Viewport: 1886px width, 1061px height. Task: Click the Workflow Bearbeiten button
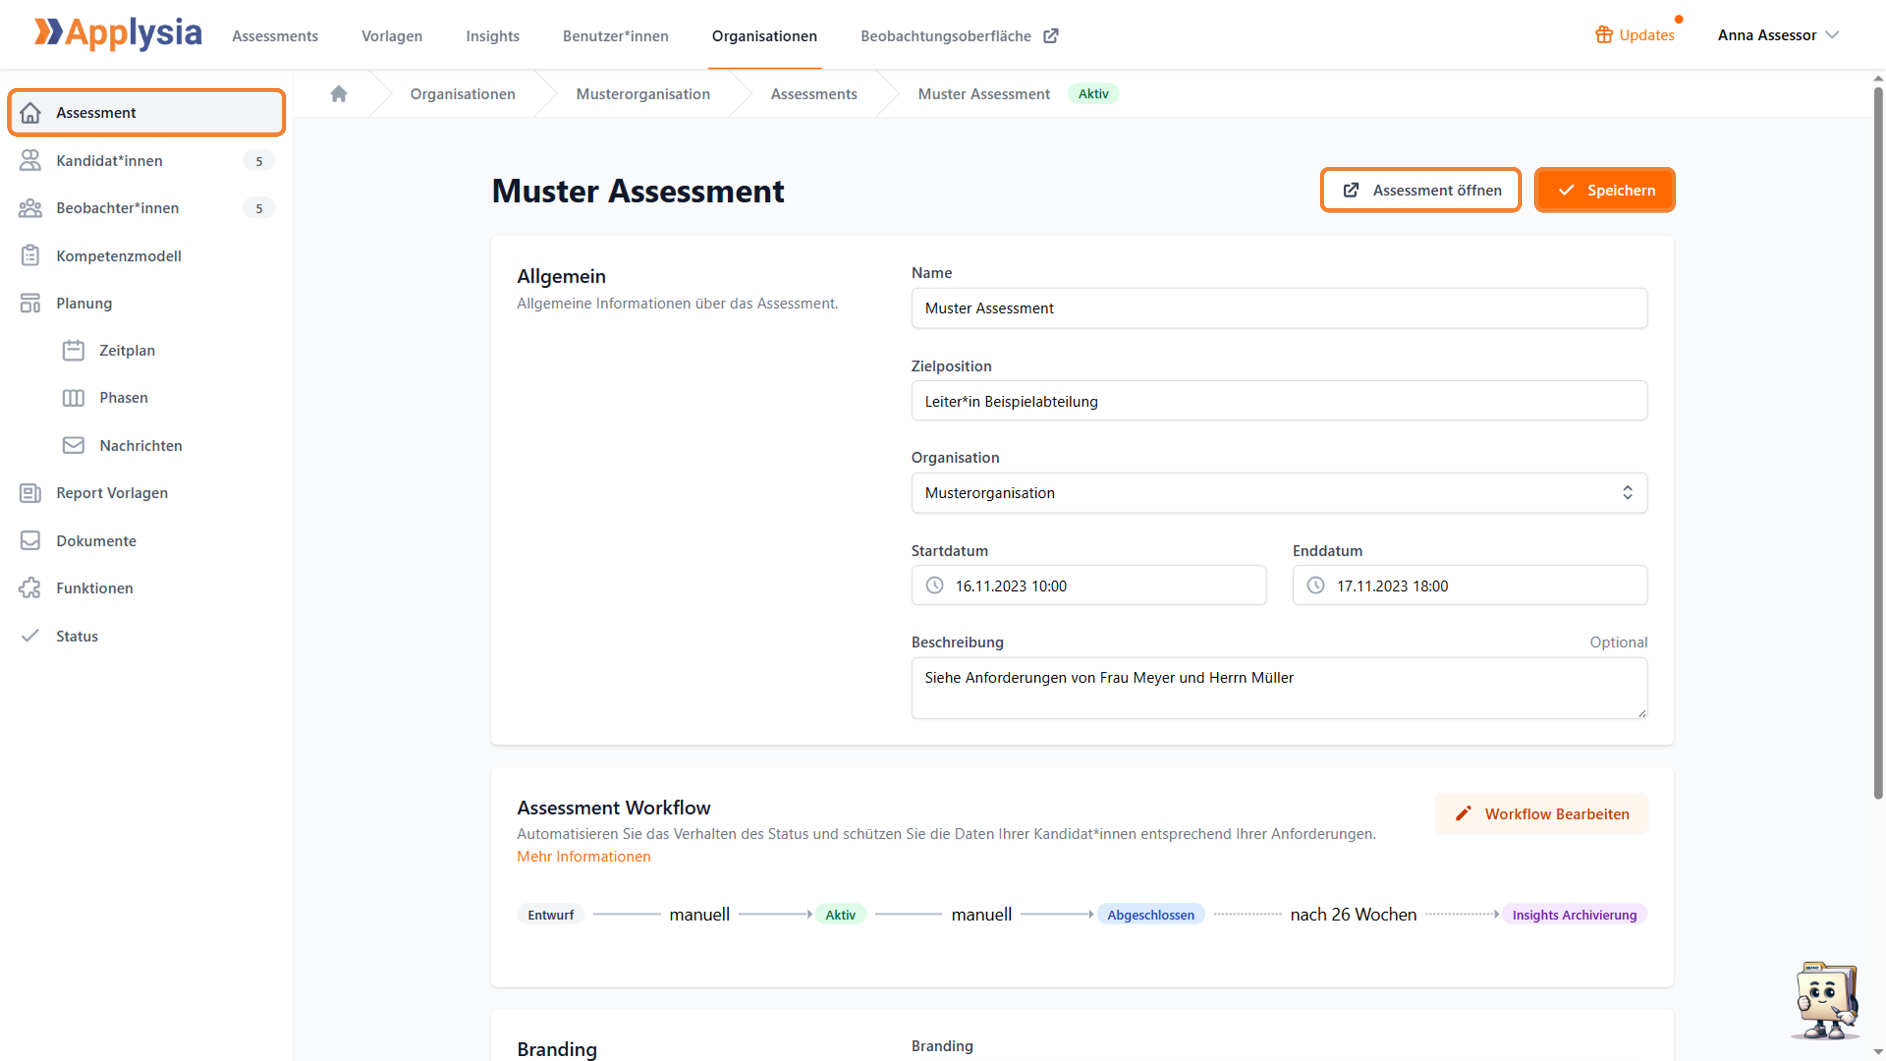[1541, 814]
